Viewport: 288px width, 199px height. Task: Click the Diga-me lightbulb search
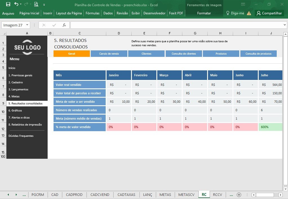(x=235, y=13)
